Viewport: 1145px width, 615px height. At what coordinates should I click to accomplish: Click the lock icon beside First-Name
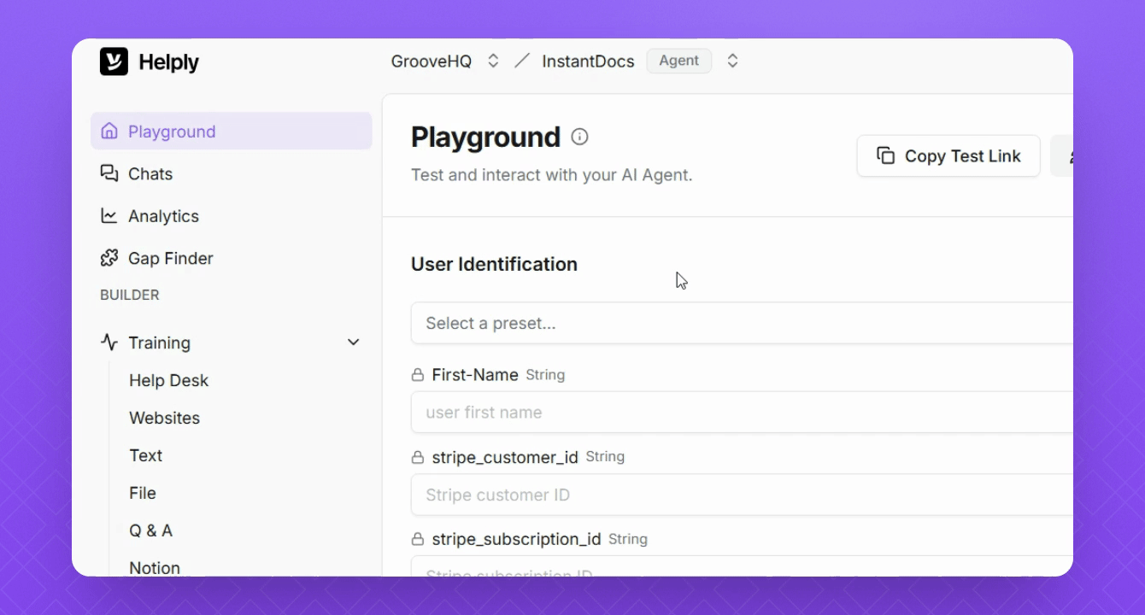[x=418, y=375]
